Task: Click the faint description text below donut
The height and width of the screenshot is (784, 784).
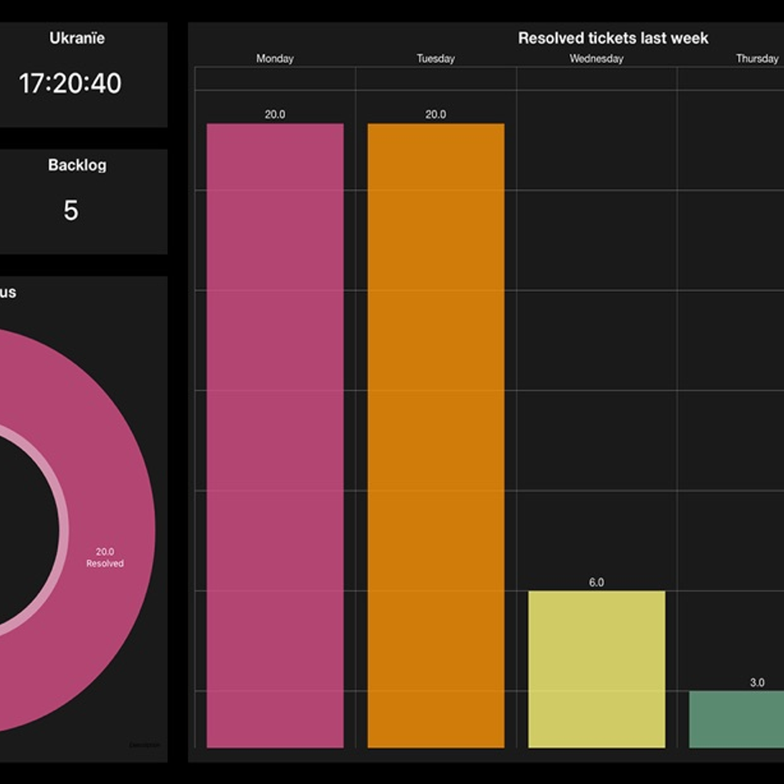Action: (x=144, y=745)
